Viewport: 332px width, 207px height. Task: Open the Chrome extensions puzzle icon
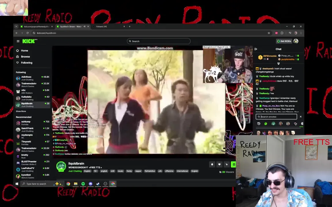point(282,33)
